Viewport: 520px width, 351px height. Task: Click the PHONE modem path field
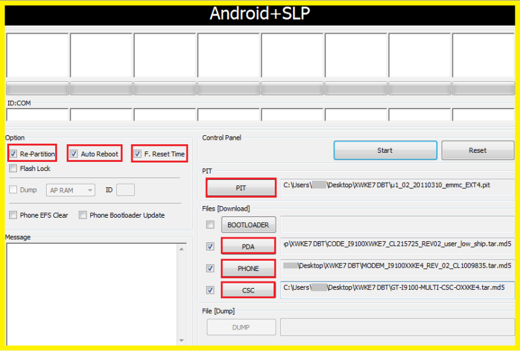397,268
